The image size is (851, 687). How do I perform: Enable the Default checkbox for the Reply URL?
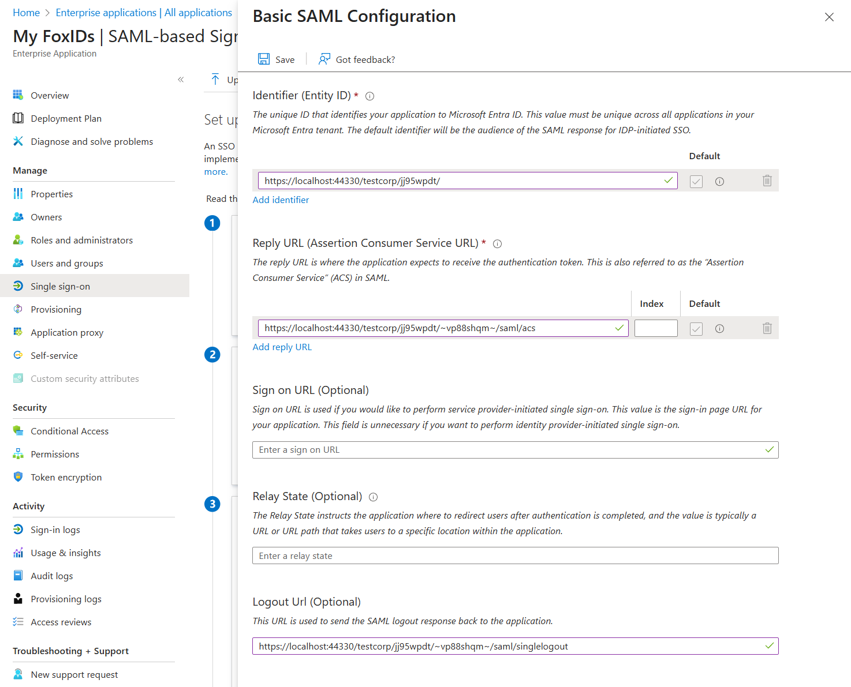tap(696, 328)
